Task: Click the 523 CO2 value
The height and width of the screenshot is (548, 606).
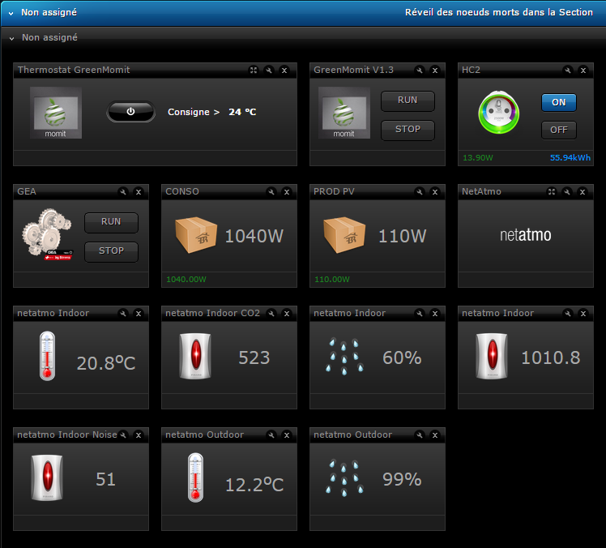Action: pos(254,357)
